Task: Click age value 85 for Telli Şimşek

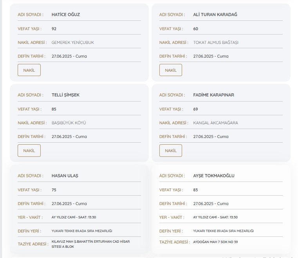Action: coord(54,109)
